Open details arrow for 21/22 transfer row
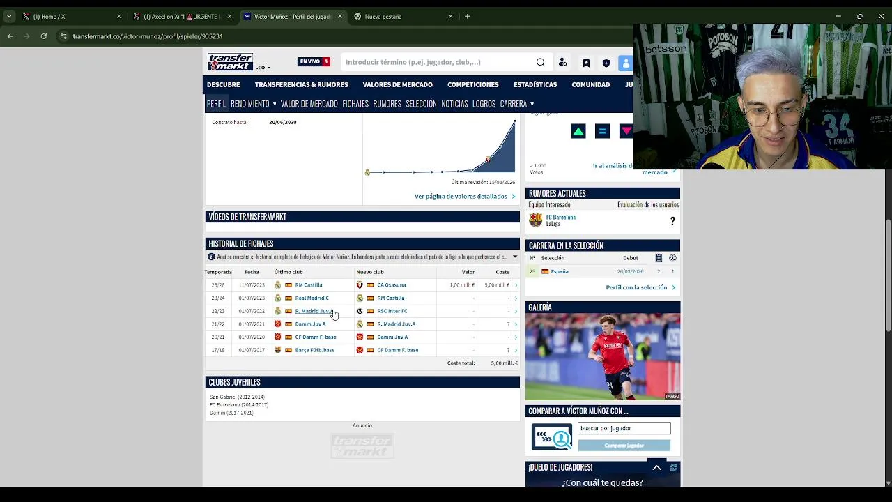Image resolution: width=892 pixels, height=502 pixels. [x=516, y=324]
